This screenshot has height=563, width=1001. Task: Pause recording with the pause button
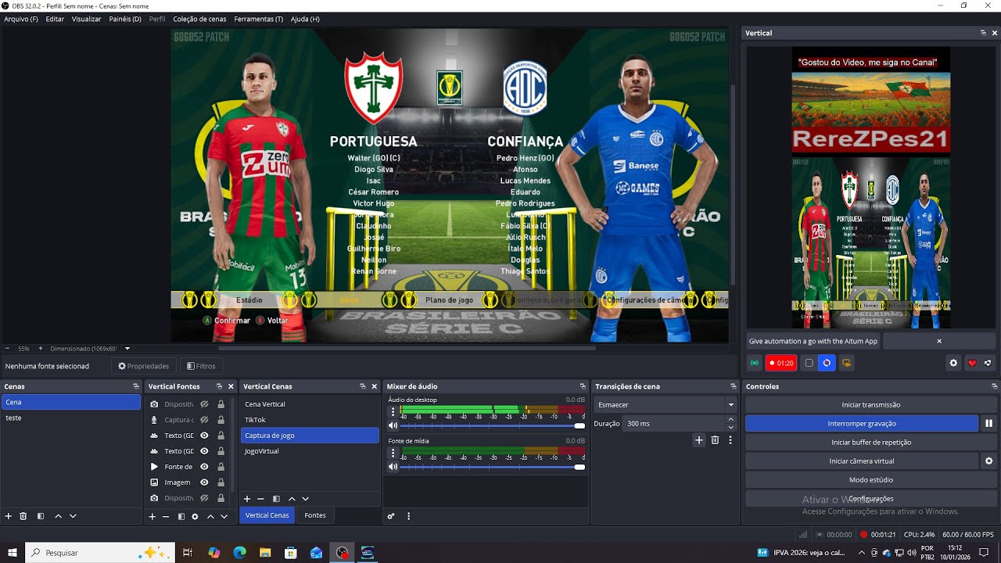[x=988, y=423]
